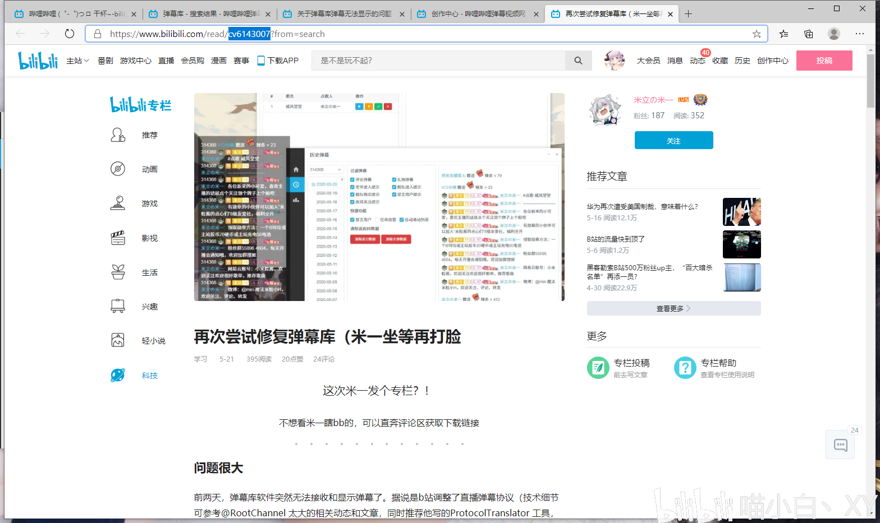Click the site search input field
The image size is (880, 523).
tap(438, 61)
